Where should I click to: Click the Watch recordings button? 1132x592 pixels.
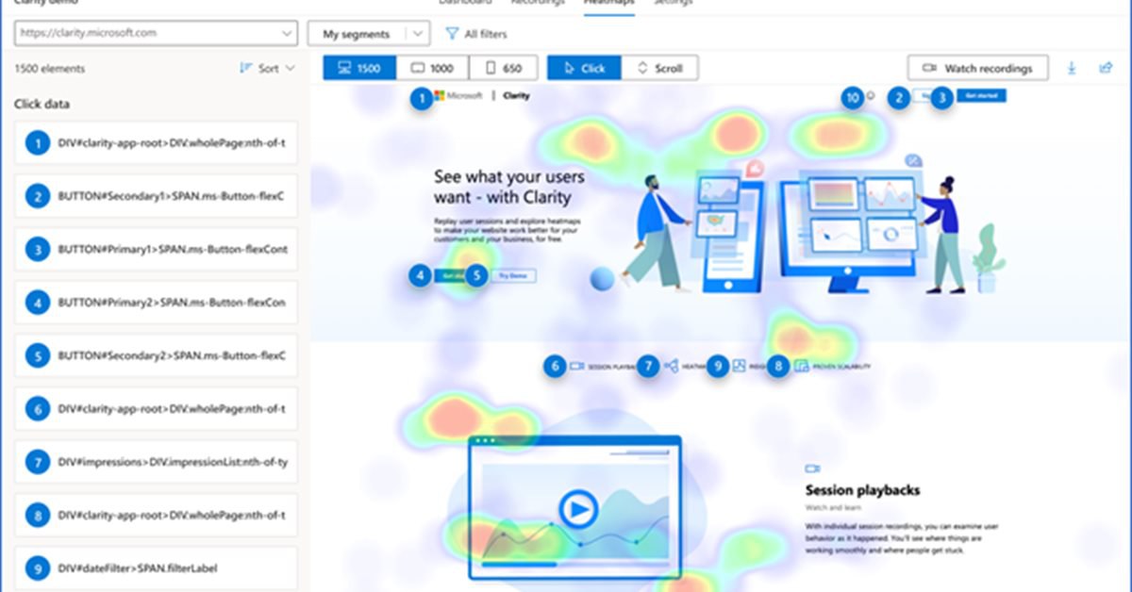tap(977, 68)
